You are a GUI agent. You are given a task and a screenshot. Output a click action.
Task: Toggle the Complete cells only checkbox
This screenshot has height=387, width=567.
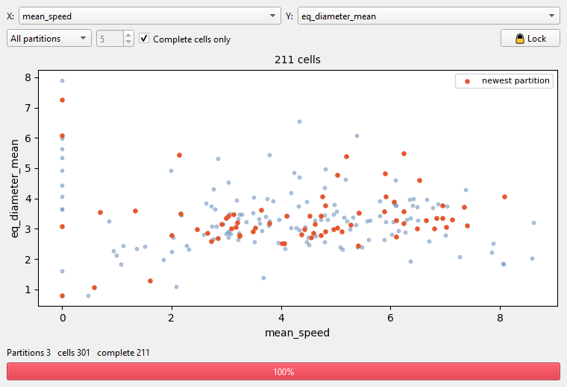point(144,38)
